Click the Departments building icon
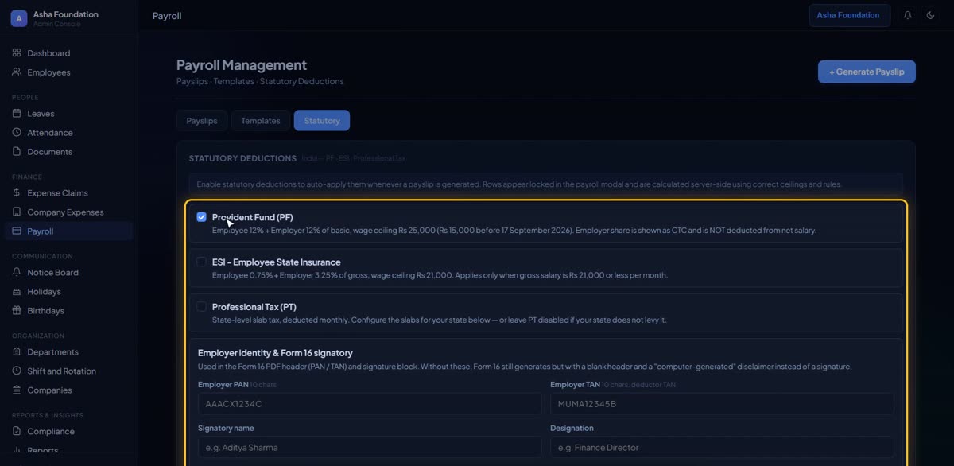Screen dimensions: 954x466 click(17, 352)
